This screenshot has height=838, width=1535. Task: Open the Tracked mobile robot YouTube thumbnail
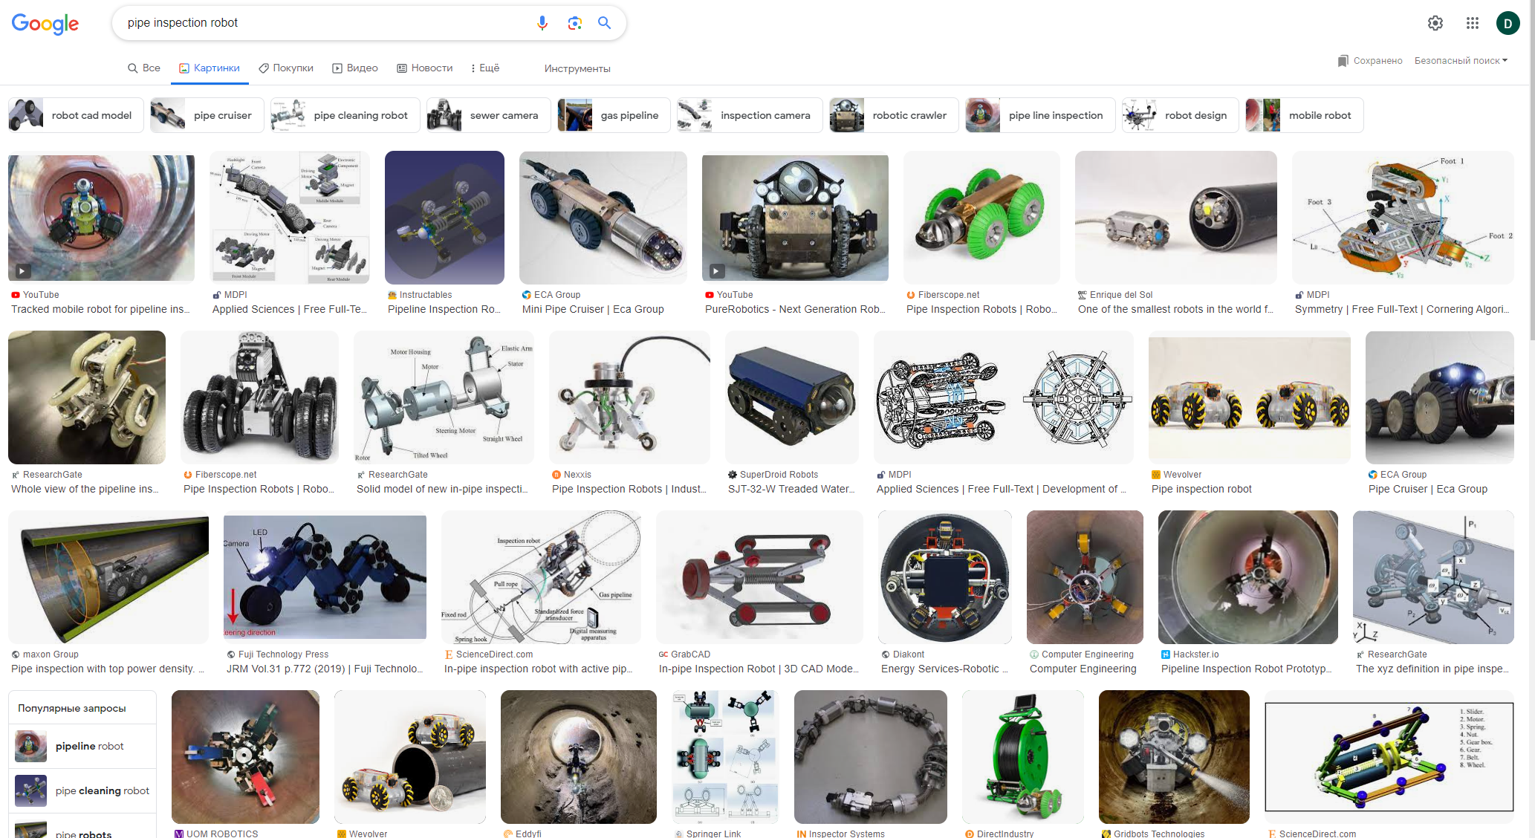pos(101,218)
